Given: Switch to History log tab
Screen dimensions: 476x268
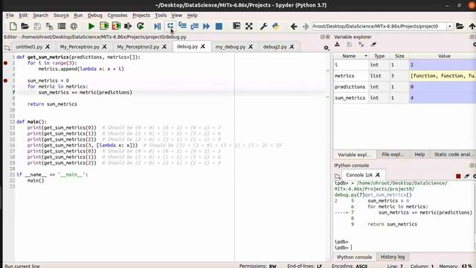Looking at the screenshot, I should coord(393,257).
